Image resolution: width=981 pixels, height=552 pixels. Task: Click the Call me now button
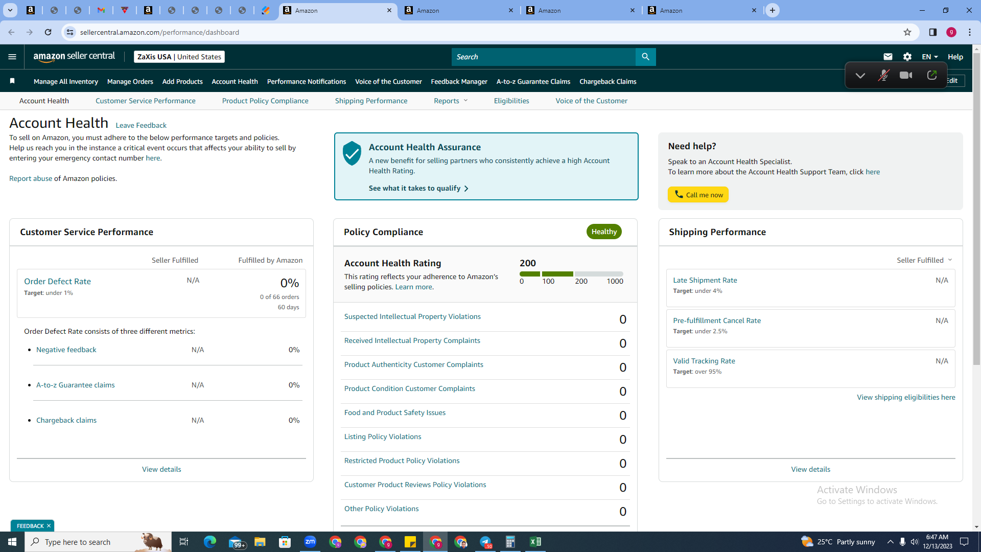pos(698,195)
